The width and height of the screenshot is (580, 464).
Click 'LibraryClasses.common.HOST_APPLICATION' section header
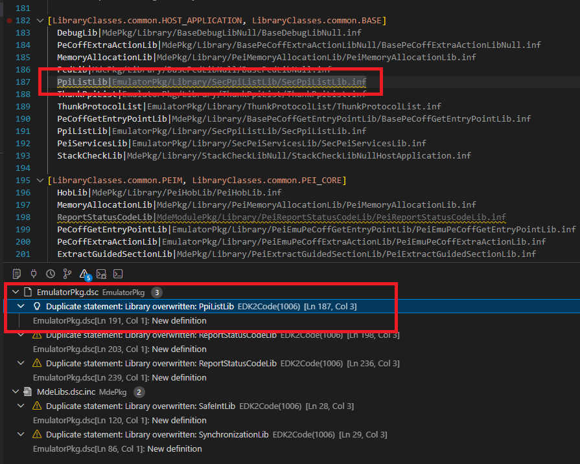click(x=147, y=21)
